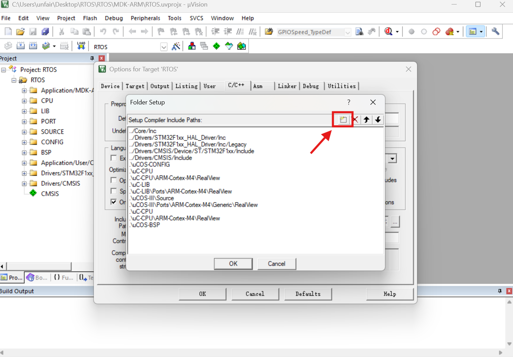Click the Build target icon
This screenshot has width=513, height=357.
(x=21, y=46)
